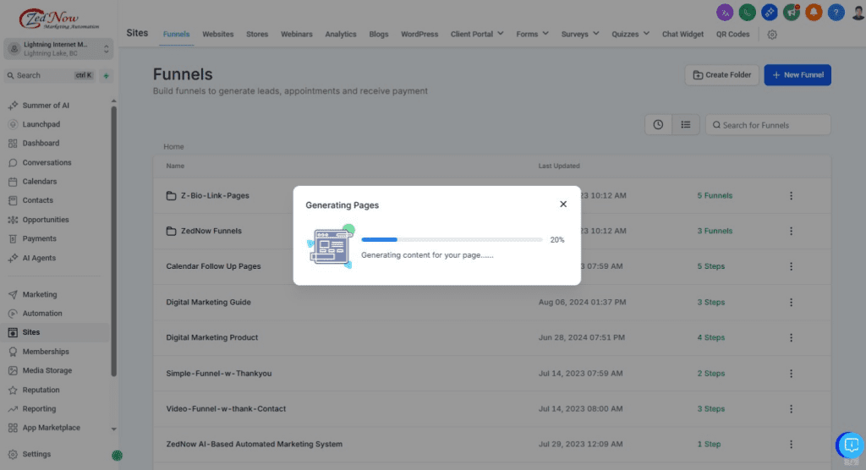Click the Home breadcrumb
The height and width of the screenshot is (470, 866).
(173, 146)
